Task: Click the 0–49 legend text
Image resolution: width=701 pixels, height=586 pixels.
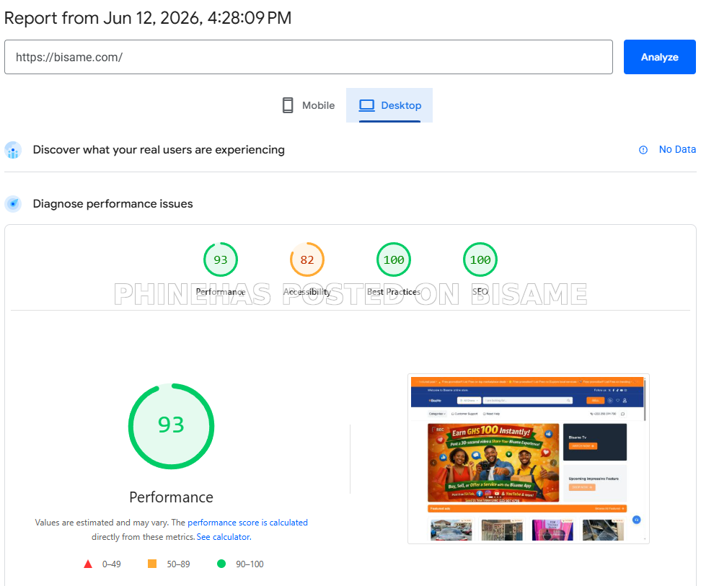Action: pos(111,564)
